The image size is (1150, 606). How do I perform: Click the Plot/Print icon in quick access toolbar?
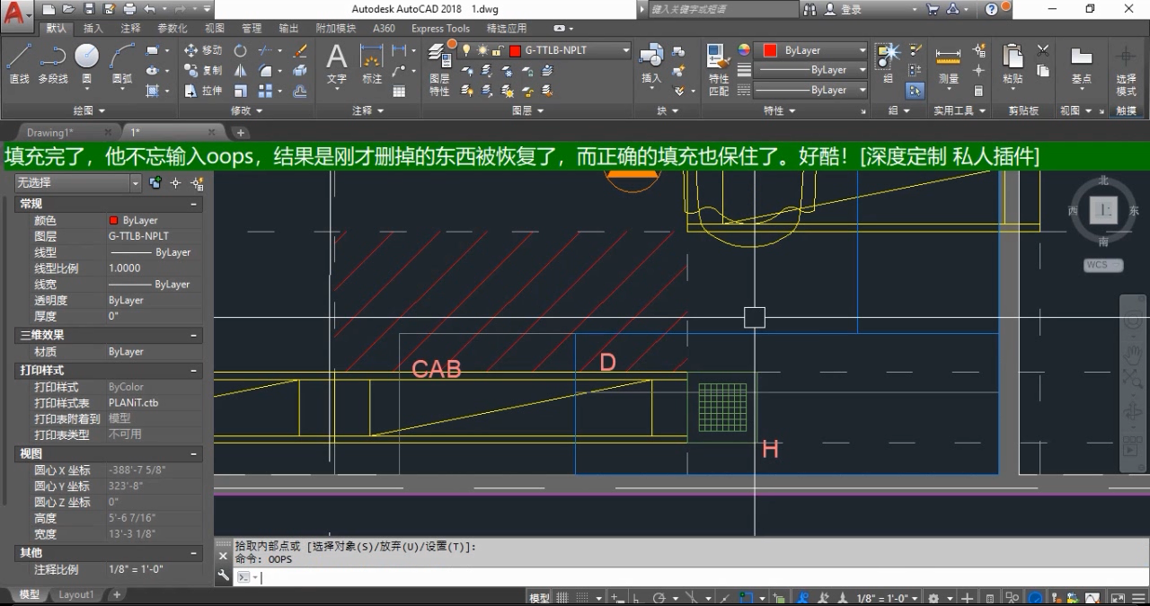click(129, 9)
